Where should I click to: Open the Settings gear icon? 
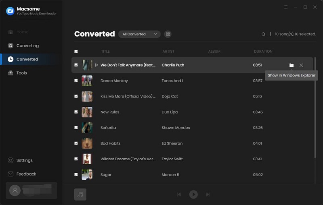10,160
